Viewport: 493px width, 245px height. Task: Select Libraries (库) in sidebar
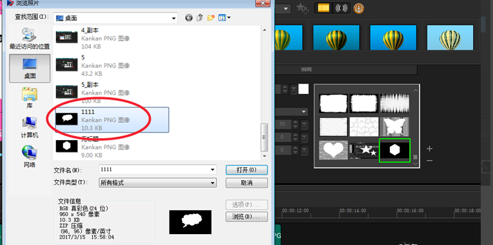[x=30, y=98]
